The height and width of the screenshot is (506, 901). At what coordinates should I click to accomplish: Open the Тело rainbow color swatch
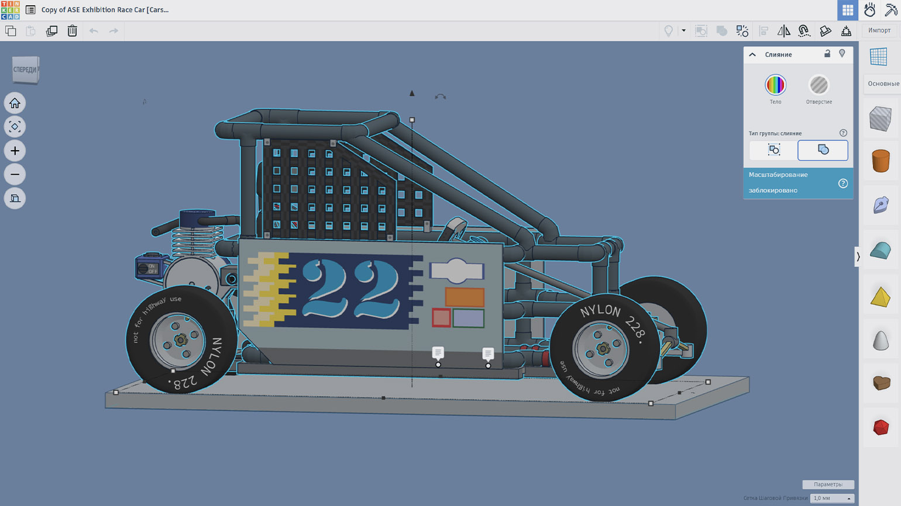(775, 85)
